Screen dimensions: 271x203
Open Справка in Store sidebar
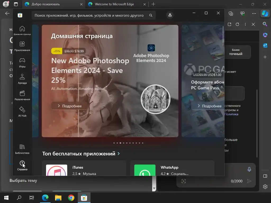pyautogui.click(x=22, y=166)
